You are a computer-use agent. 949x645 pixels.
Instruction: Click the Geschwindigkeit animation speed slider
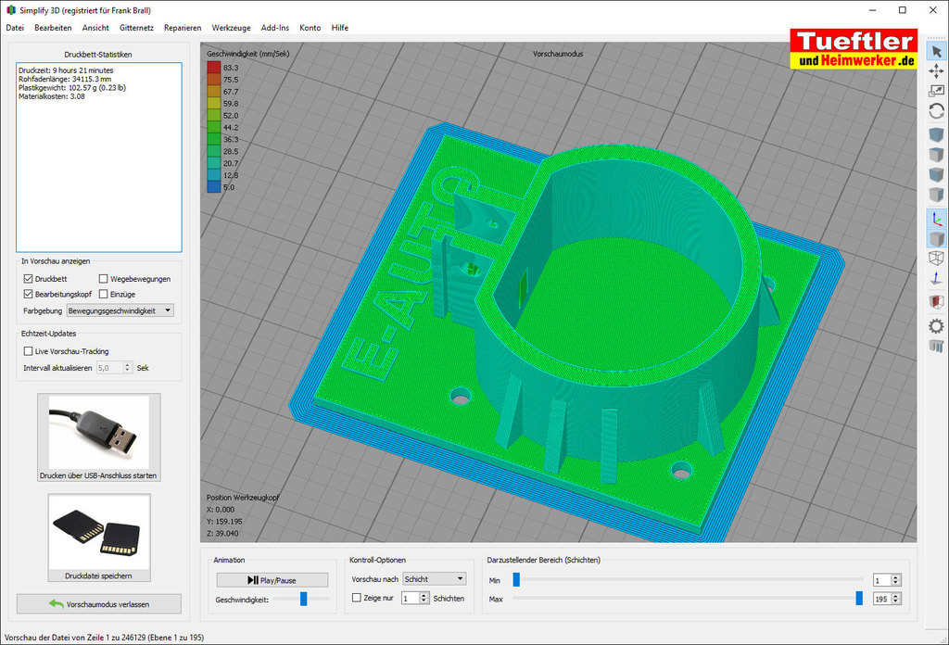tap(303, 600)
